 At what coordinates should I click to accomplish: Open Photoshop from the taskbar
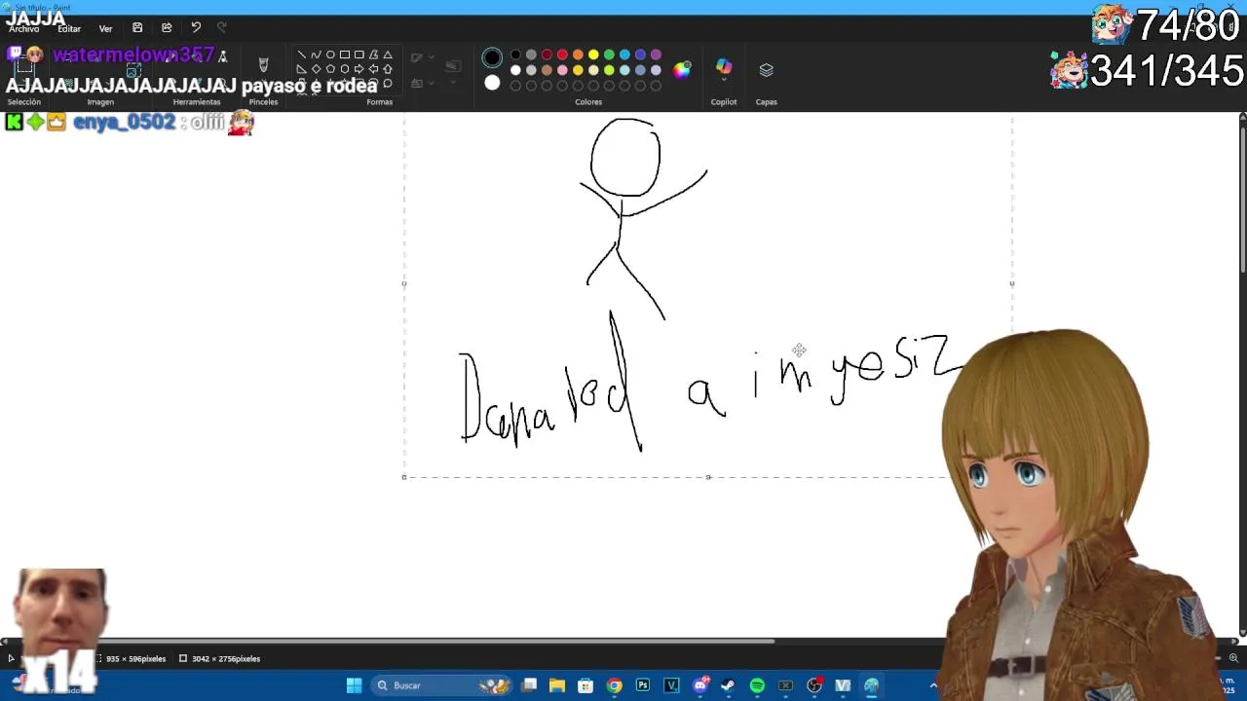(x=643, y=685)
